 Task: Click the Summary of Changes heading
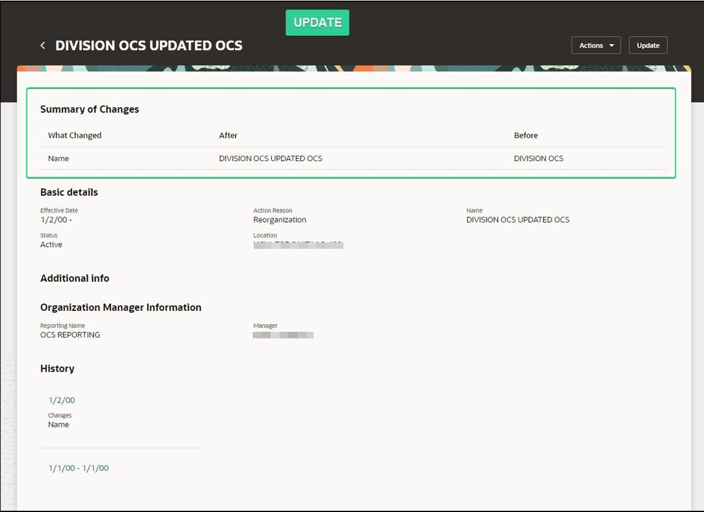point(89,109)
